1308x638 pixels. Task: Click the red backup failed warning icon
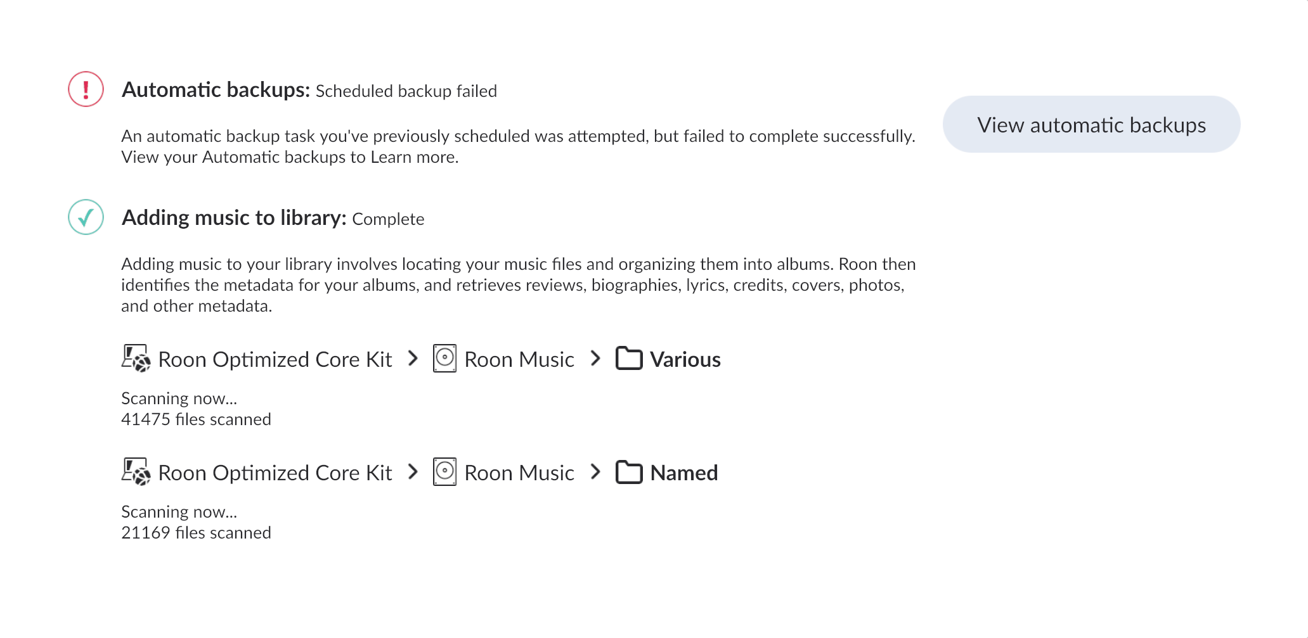click(x=86, y=89)
